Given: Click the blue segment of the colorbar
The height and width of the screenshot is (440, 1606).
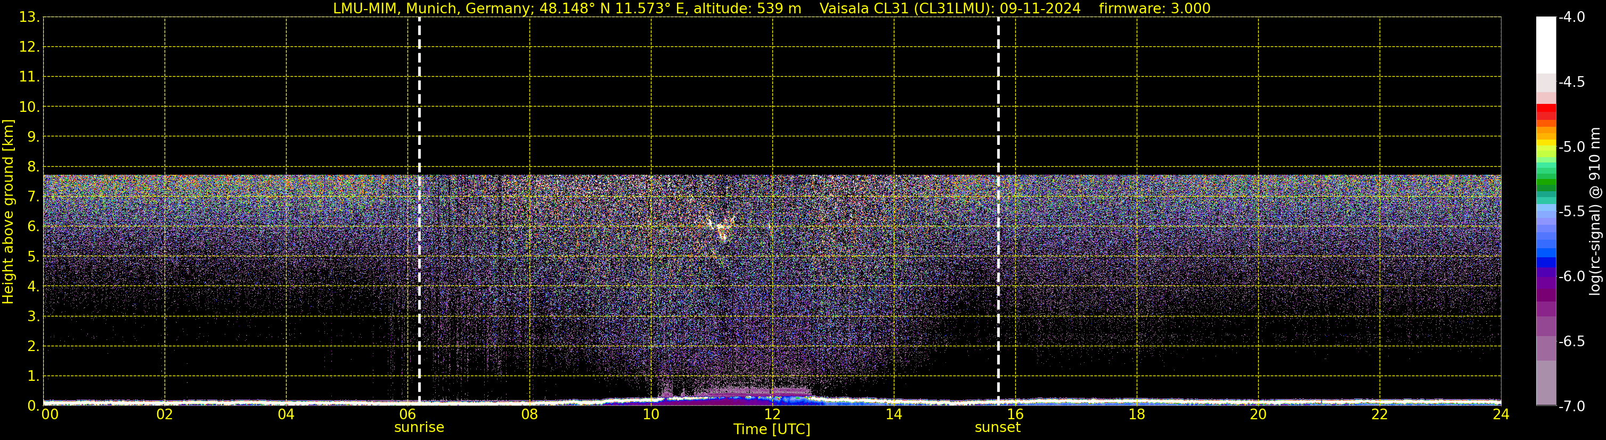Looking at the screenshot, I should [1545, 263].
